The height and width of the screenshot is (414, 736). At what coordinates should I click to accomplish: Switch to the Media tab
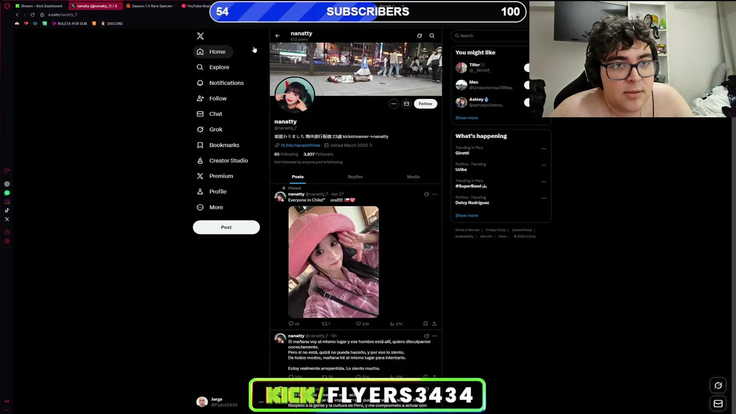[413, 177]
